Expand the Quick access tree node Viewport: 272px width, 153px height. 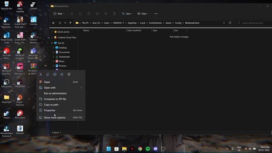tap(52, 32)
